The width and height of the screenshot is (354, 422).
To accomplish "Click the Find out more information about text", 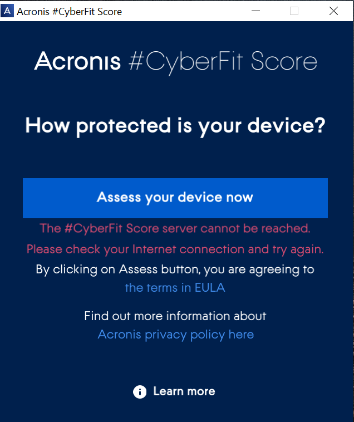I will (175, 316).
